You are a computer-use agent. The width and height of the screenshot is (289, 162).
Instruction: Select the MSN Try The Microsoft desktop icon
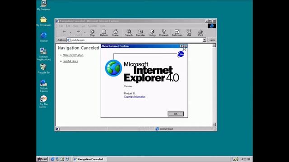tap(44, 102)
